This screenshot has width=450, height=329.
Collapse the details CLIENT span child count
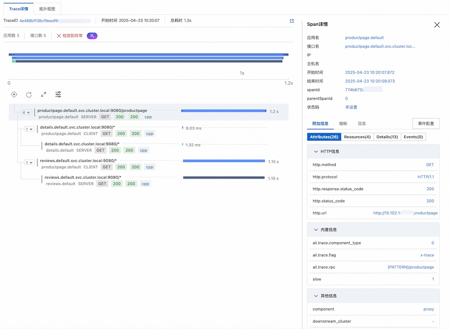[x=29, y=129]
